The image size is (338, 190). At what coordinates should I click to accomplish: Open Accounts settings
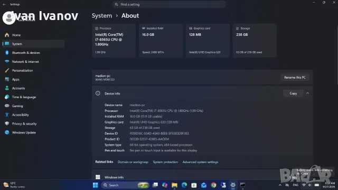coord(33,88)
